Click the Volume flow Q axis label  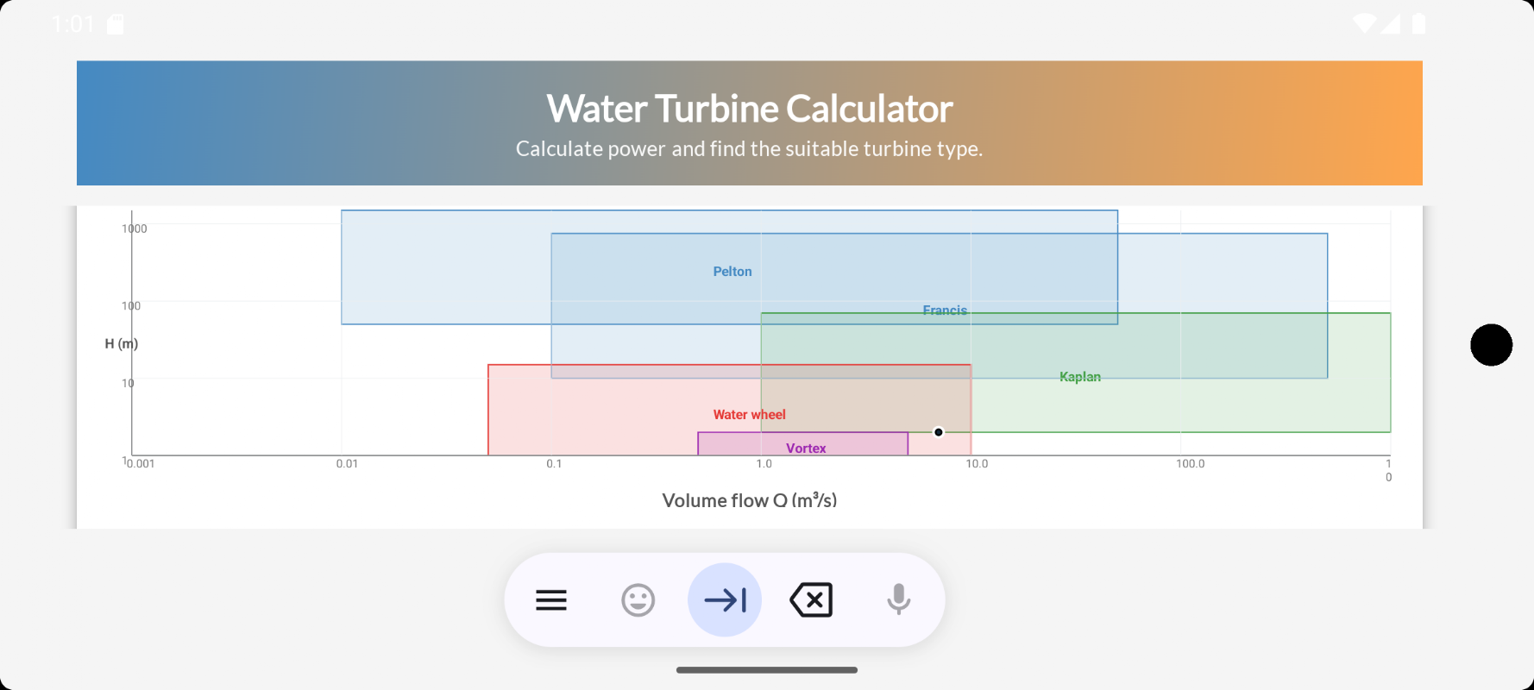750,500
